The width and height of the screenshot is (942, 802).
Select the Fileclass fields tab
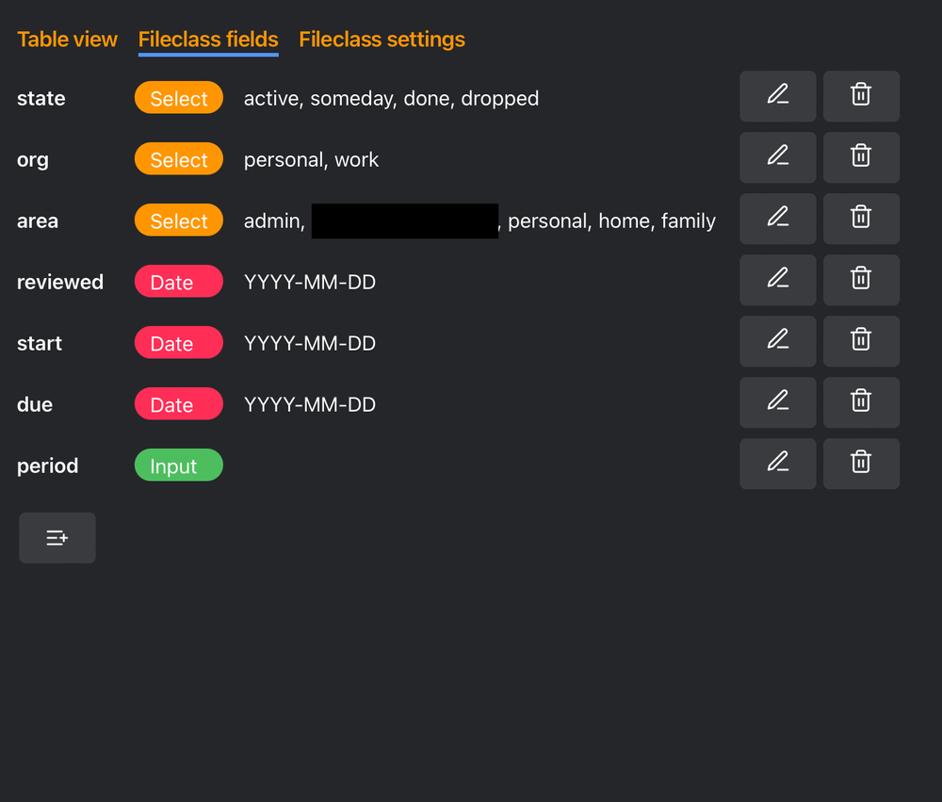pyautogui.click(x=207, y=39)
